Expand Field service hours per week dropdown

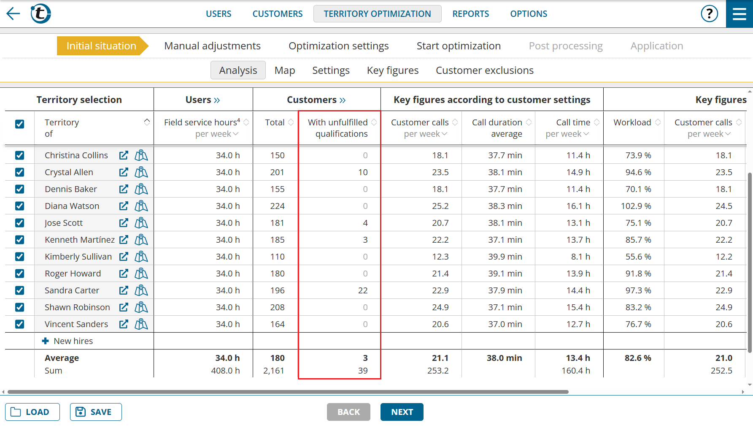tap(235, 134)
